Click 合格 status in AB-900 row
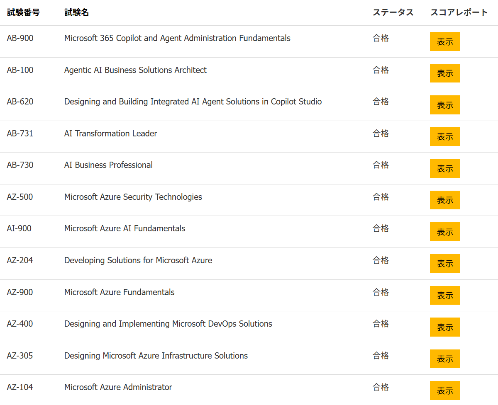This screenshot has width=498, height=405. tap(381, 38)
